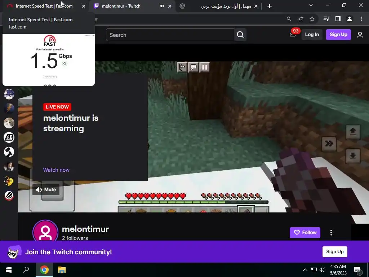Viewport: 369px width, 277px height.
Task: Click the Twitch Search input field
Action: [170, 35]
